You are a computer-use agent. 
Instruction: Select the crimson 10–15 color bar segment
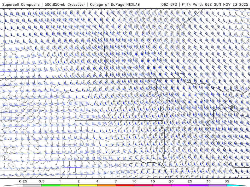point(143,185)
